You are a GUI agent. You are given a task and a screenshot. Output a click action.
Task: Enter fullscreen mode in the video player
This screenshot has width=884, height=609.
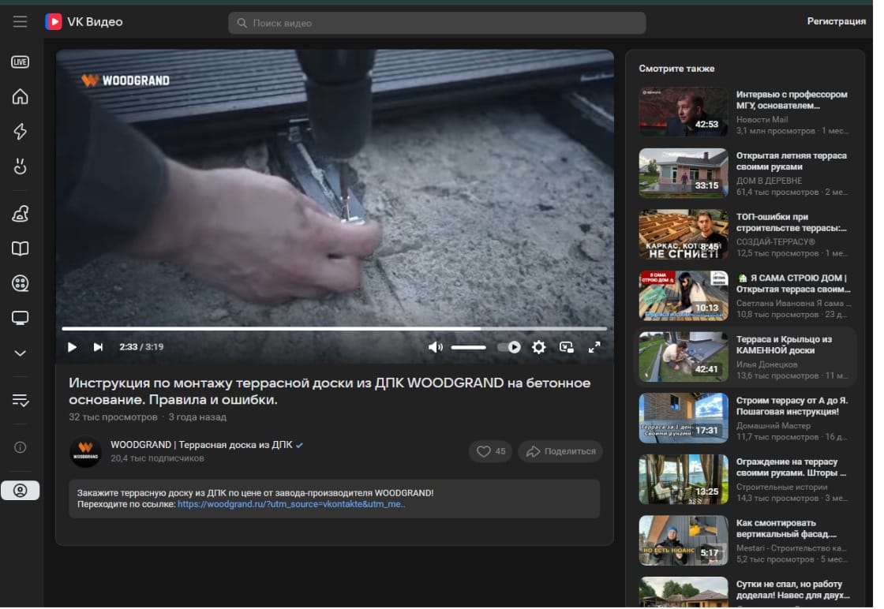pos(595,347)
